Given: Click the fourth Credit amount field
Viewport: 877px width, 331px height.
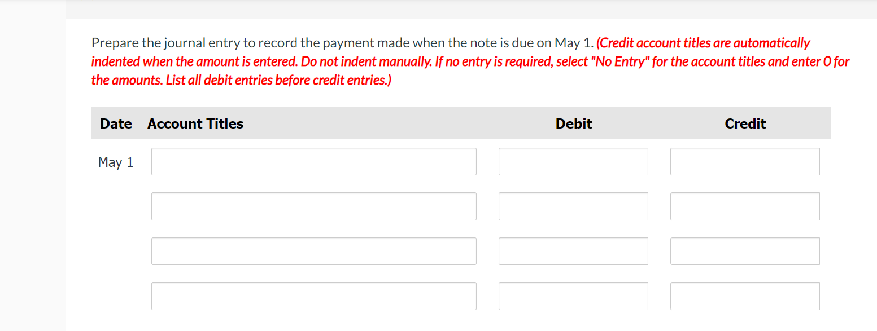Looking at the screenshot, I should pos(744,295).
